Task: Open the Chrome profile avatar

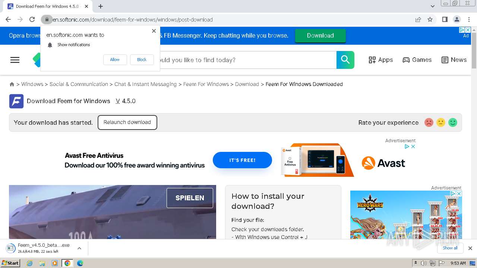Action: pos(457,19)
